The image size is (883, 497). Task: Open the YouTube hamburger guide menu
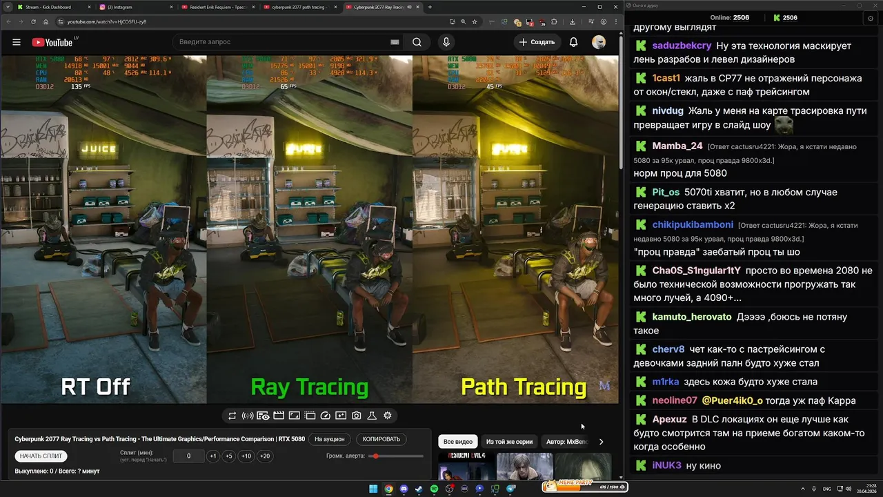[17, 42]
